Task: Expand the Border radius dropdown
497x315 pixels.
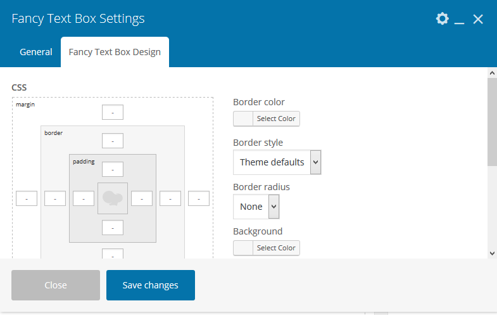Action: (256, 207)
